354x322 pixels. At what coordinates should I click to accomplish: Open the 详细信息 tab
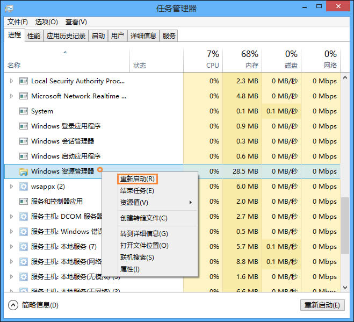pyautogui.click(x=143, y=36)
